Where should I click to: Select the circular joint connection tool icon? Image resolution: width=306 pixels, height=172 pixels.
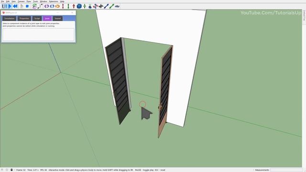(34, 6)
